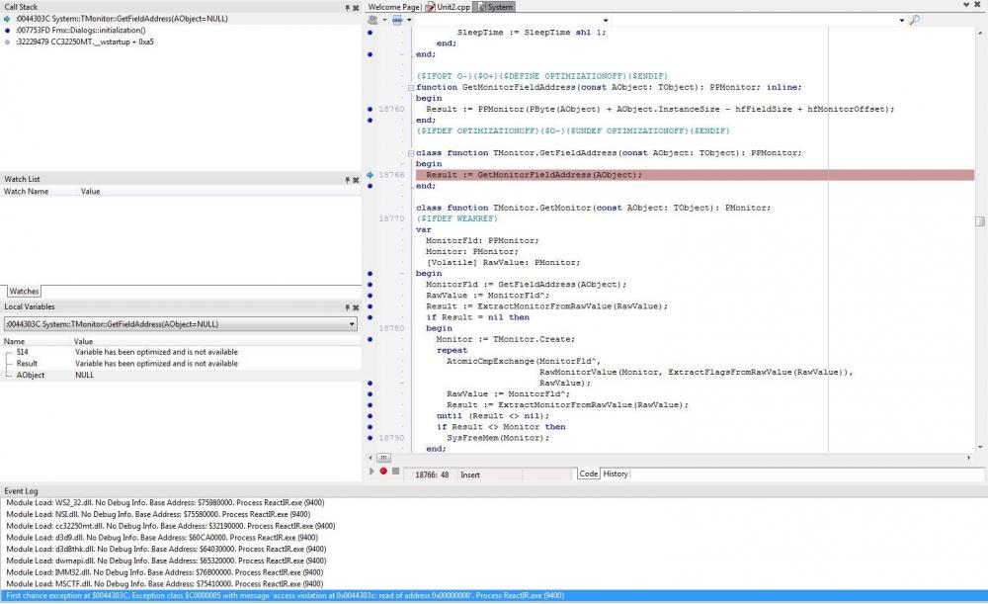The image size is (988, 604).
Task: Pin the Local Variables panel
Action: [347, 307]
